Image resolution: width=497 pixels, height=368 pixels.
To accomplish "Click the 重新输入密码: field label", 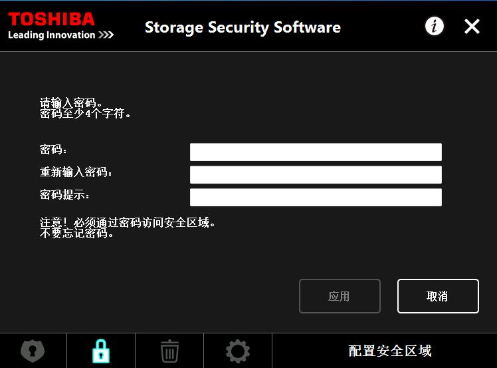I will point(76,172).
